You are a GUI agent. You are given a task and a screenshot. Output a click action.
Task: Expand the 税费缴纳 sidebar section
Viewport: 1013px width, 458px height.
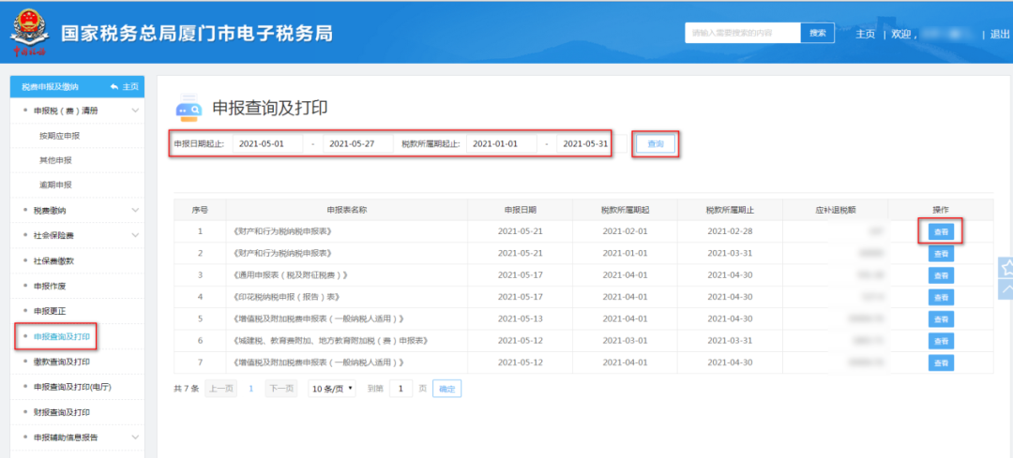tap(135, 210)
